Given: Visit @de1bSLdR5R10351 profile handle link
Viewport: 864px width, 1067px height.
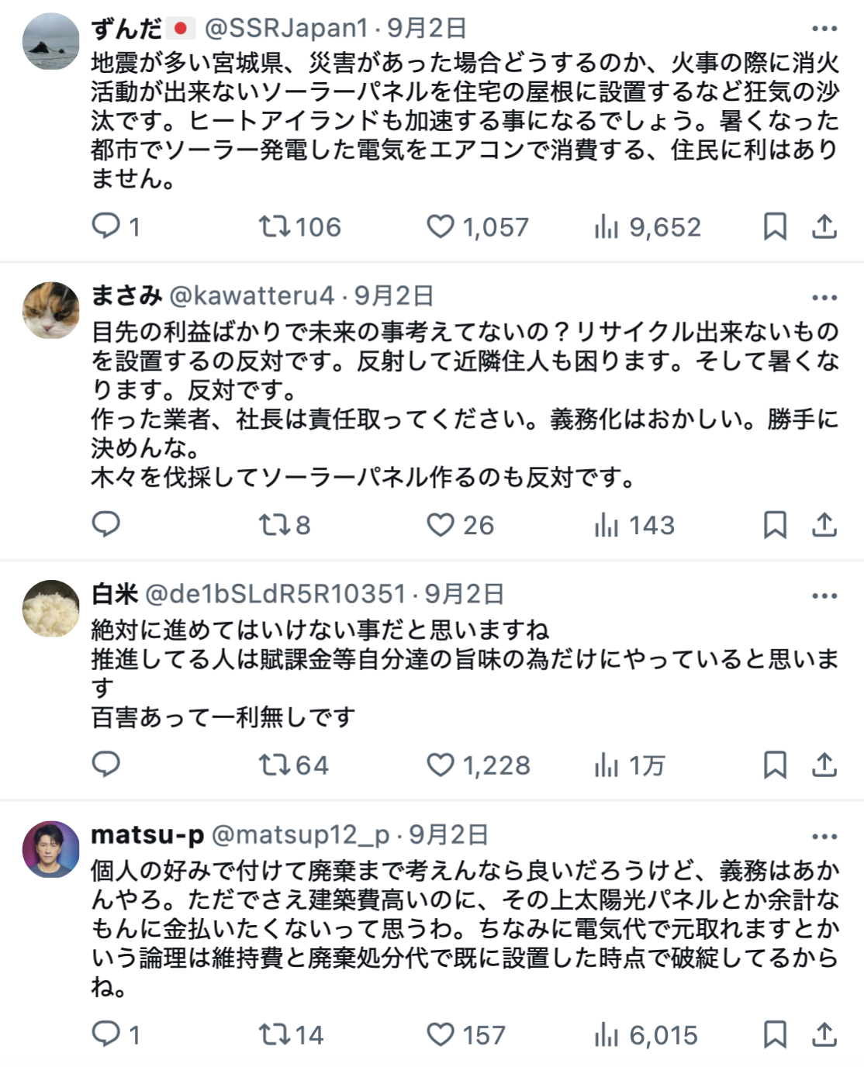Looking at the screenshot, I should tap(275, 594).
